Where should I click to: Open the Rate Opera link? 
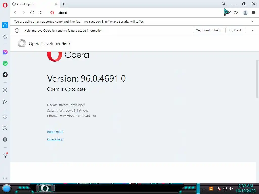tap(55, 132)
